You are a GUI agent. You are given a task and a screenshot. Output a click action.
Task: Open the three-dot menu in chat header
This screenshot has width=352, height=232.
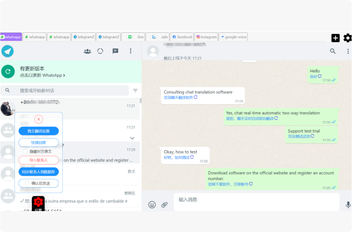tap(348, 51)
